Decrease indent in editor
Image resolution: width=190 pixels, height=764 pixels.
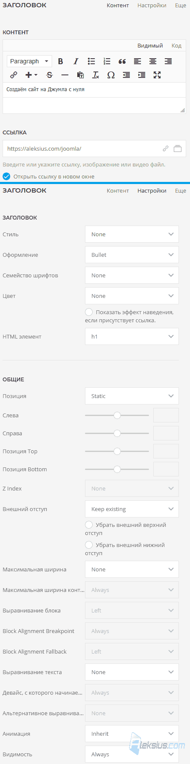126,75
